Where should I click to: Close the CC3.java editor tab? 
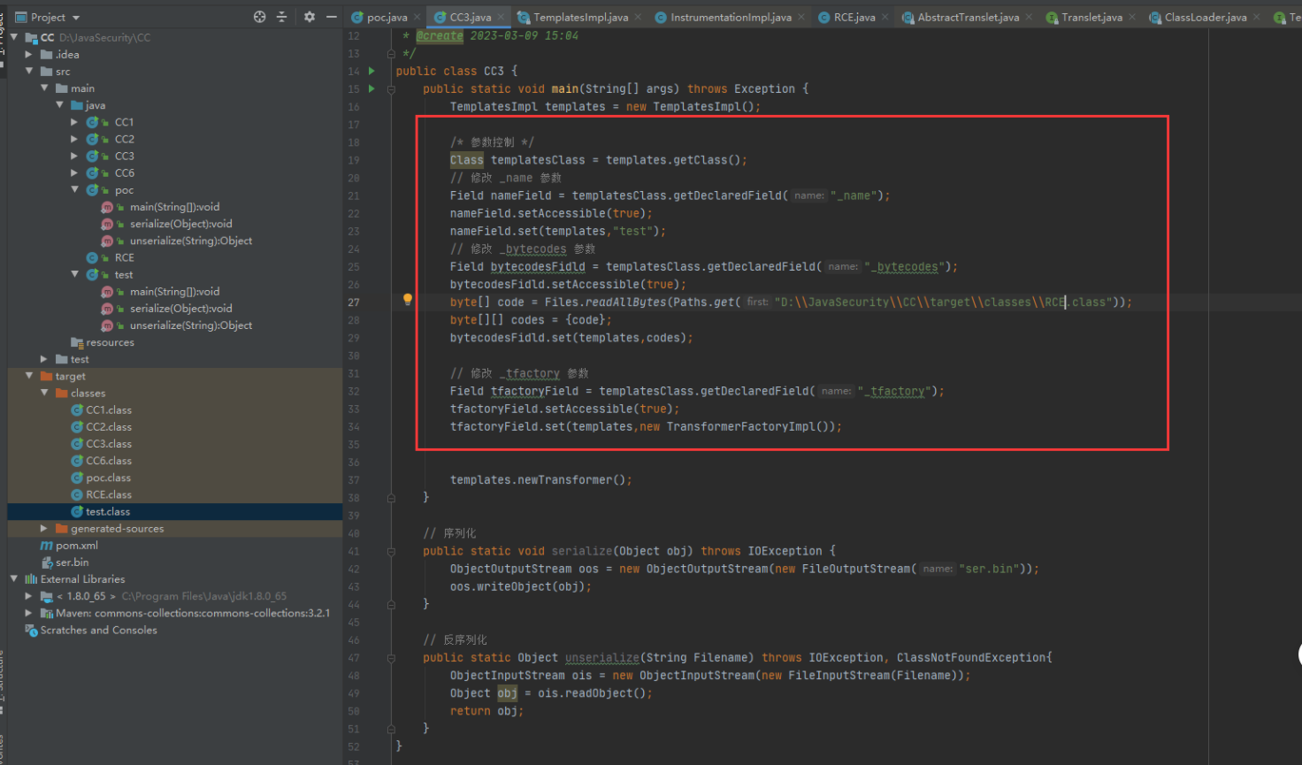pyautogui.click(x=502, y=17)
